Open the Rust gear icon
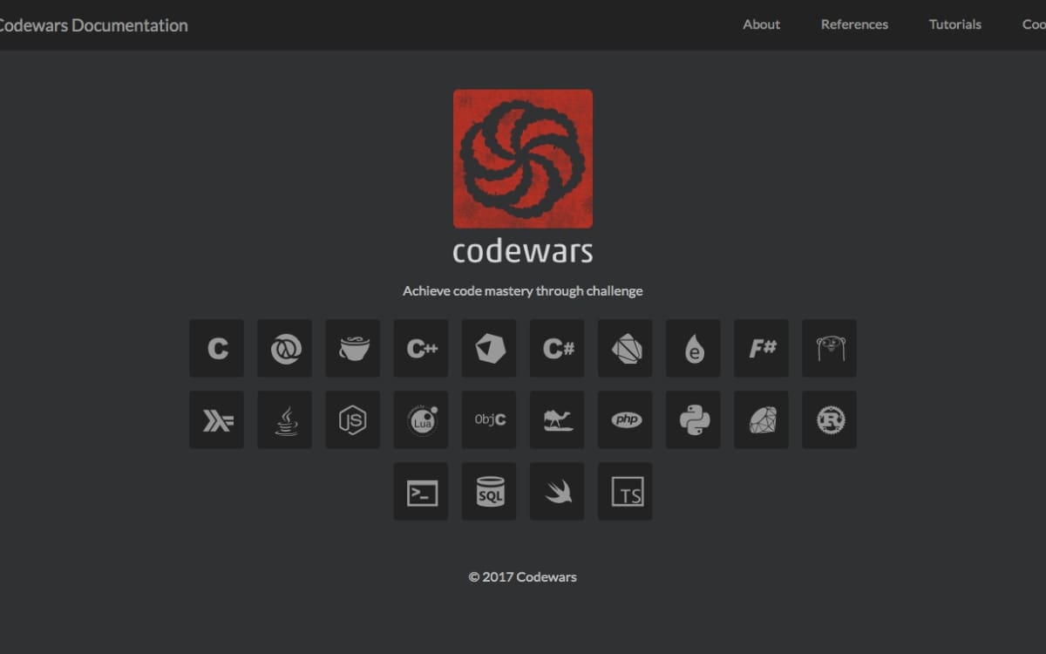The width and height of the screenshot is (1046, 654). (x=828, y=419)
